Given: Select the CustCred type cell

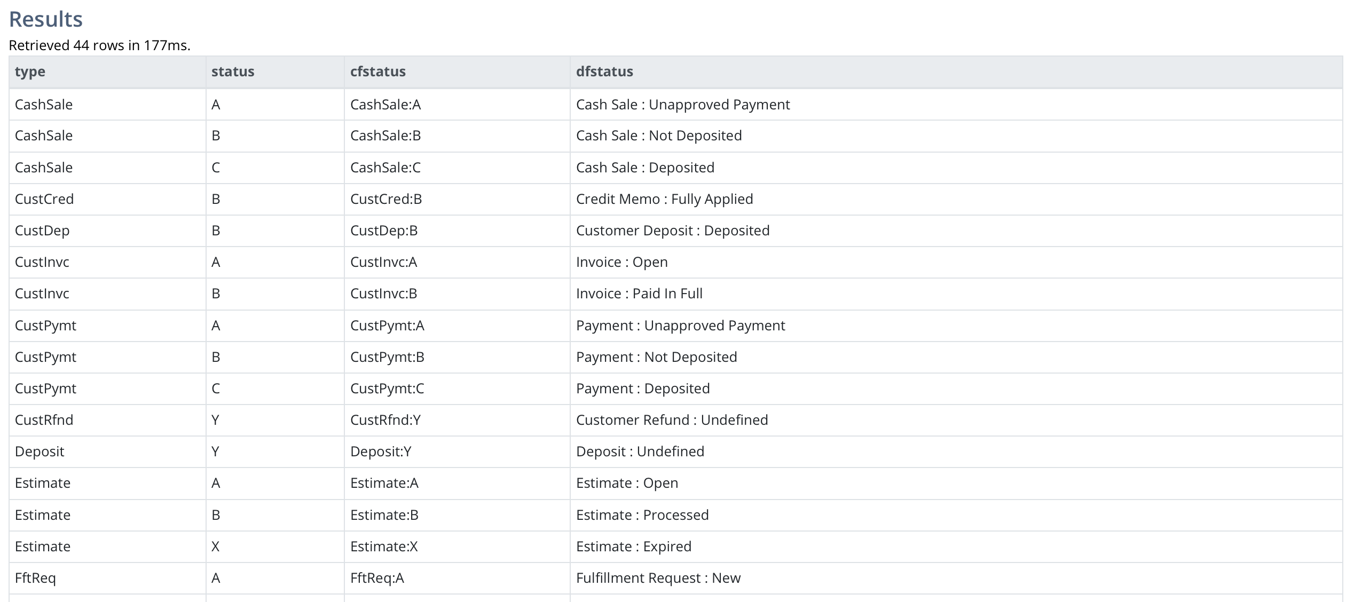Looking at the screenshot, I should (x=107, y=199).
